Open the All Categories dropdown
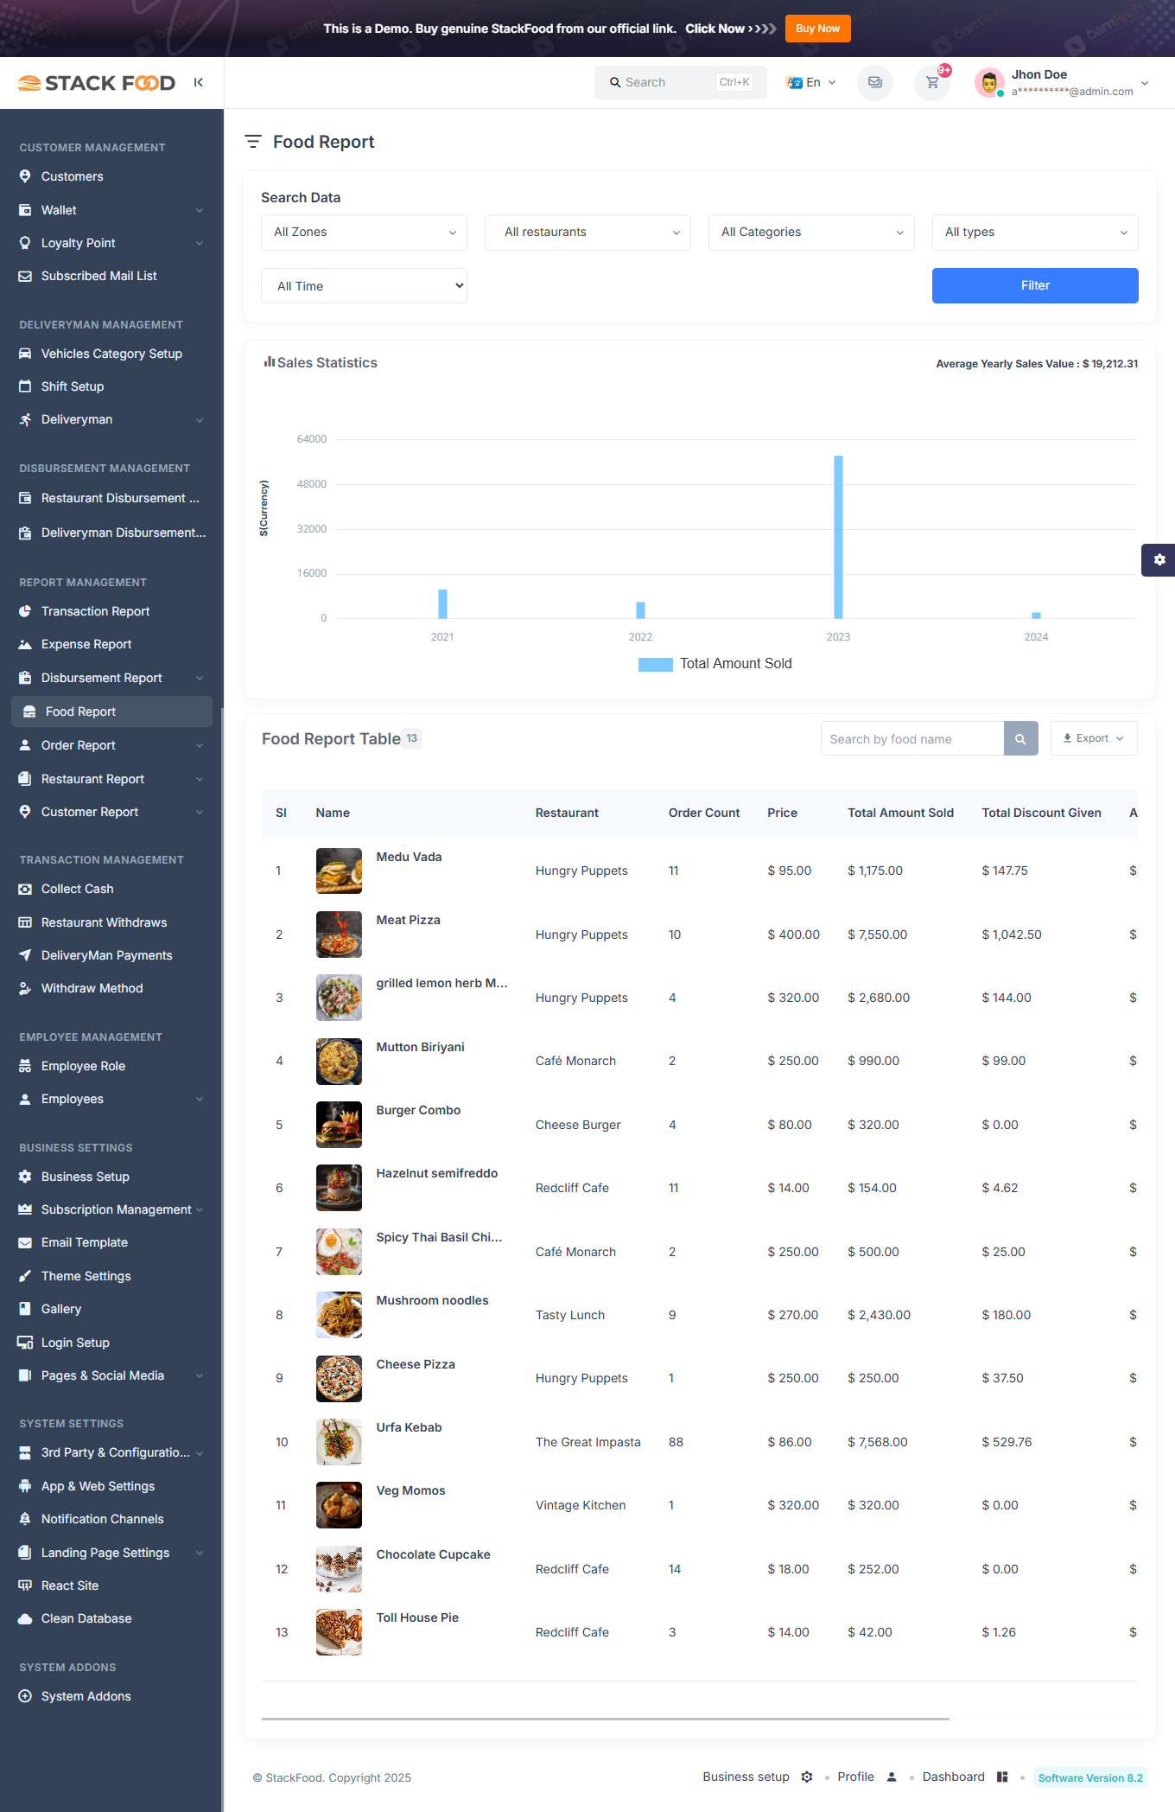The height and width of the screenshot is (1812, 1175). (x=810, y=233)
